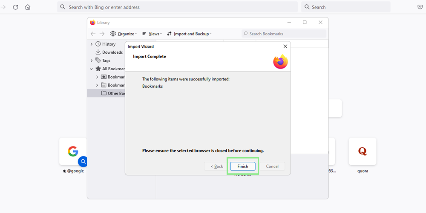
Task: Click Cancel in the Import Wizard
Action: tap(272, 166)
